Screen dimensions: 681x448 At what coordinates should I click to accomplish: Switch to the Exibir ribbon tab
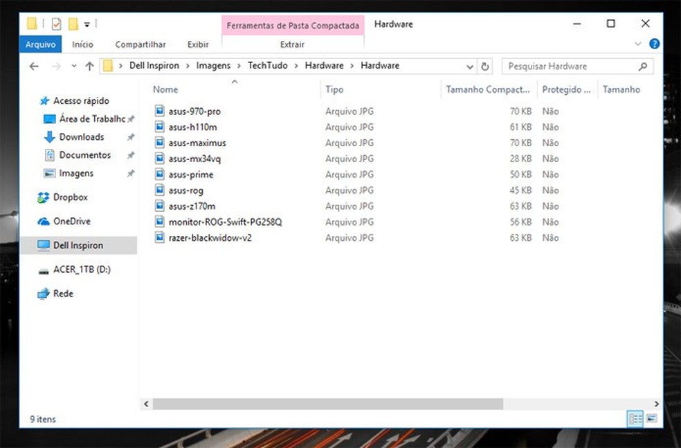tap(198, 44)
